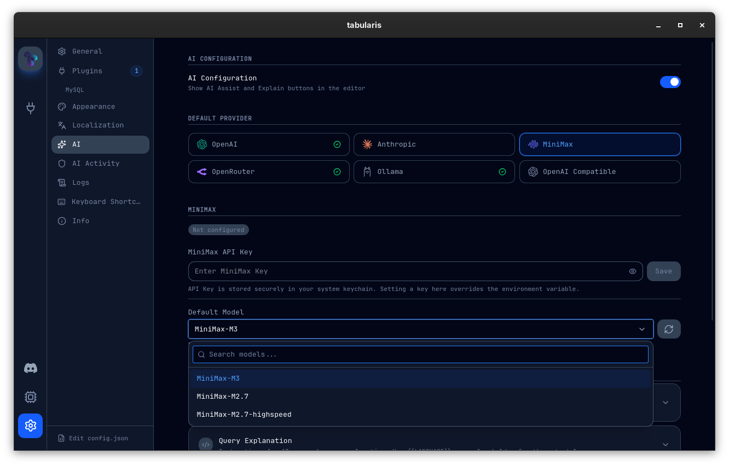Select OpenAI as default provider

tap(269, 144)
